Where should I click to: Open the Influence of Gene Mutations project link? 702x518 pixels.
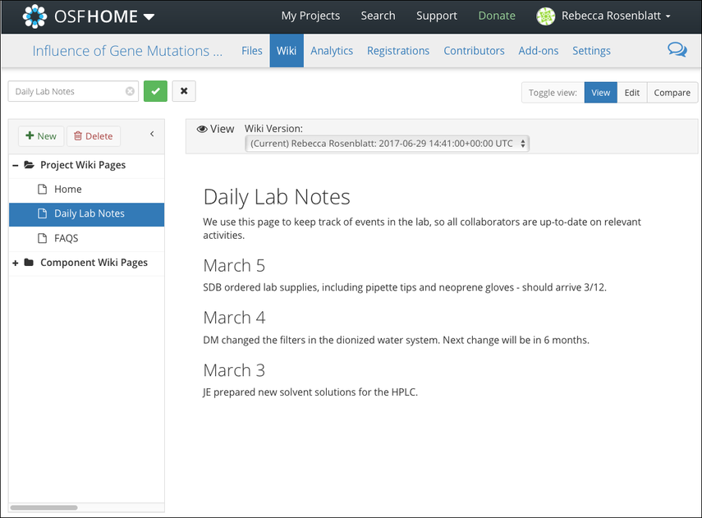tap(127, 51)
